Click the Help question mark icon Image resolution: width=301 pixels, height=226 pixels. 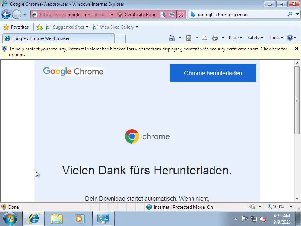coord(290,38)
